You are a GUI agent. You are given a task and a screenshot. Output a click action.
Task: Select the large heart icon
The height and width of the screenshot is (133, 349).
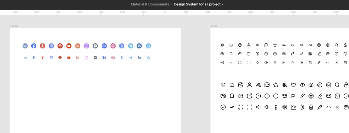point(293,85)
